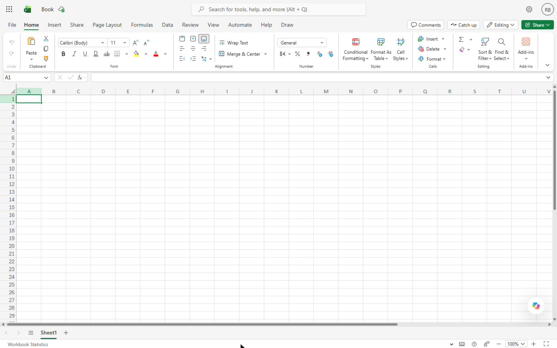
Task: Click the Clear eraser icon
Action: (462, 50)
